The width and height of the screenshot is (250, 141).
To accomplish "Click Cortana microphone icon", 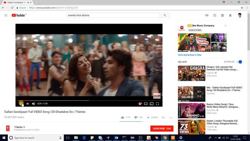I will (x=61, y=138).
